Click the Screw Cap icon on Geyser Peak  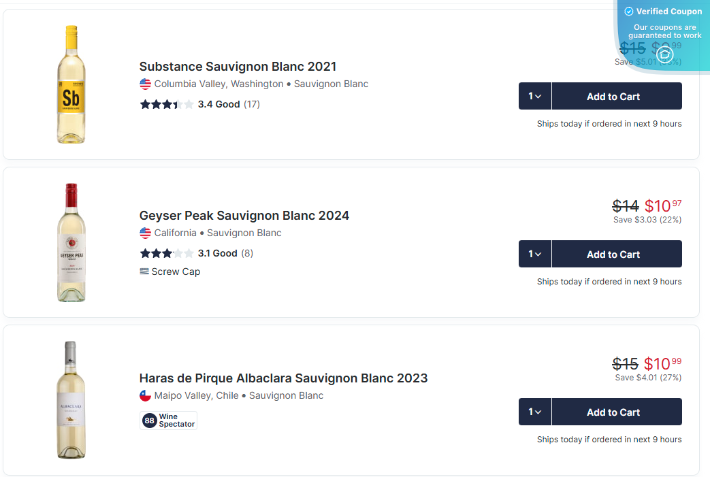144,272
